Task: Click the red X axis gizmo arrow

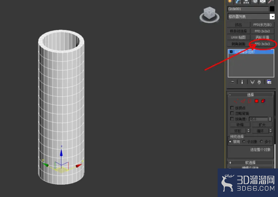Action: [x=78, y=166]
